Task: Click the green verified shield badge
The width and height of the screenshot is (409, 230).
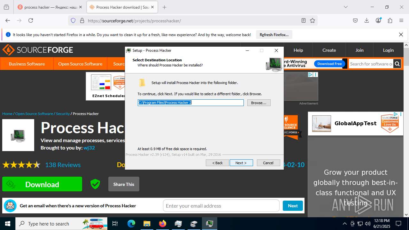Action: click(x=95, y=184)
